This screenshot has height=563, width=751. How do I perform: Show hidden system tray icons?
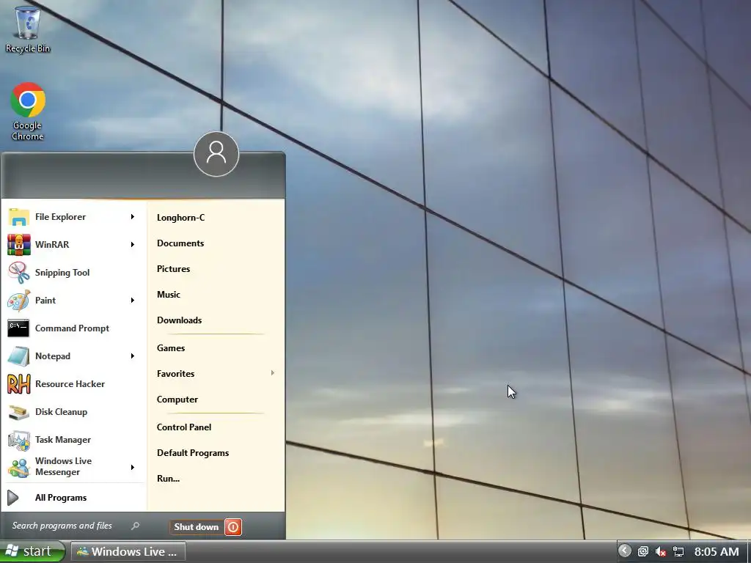625,551
